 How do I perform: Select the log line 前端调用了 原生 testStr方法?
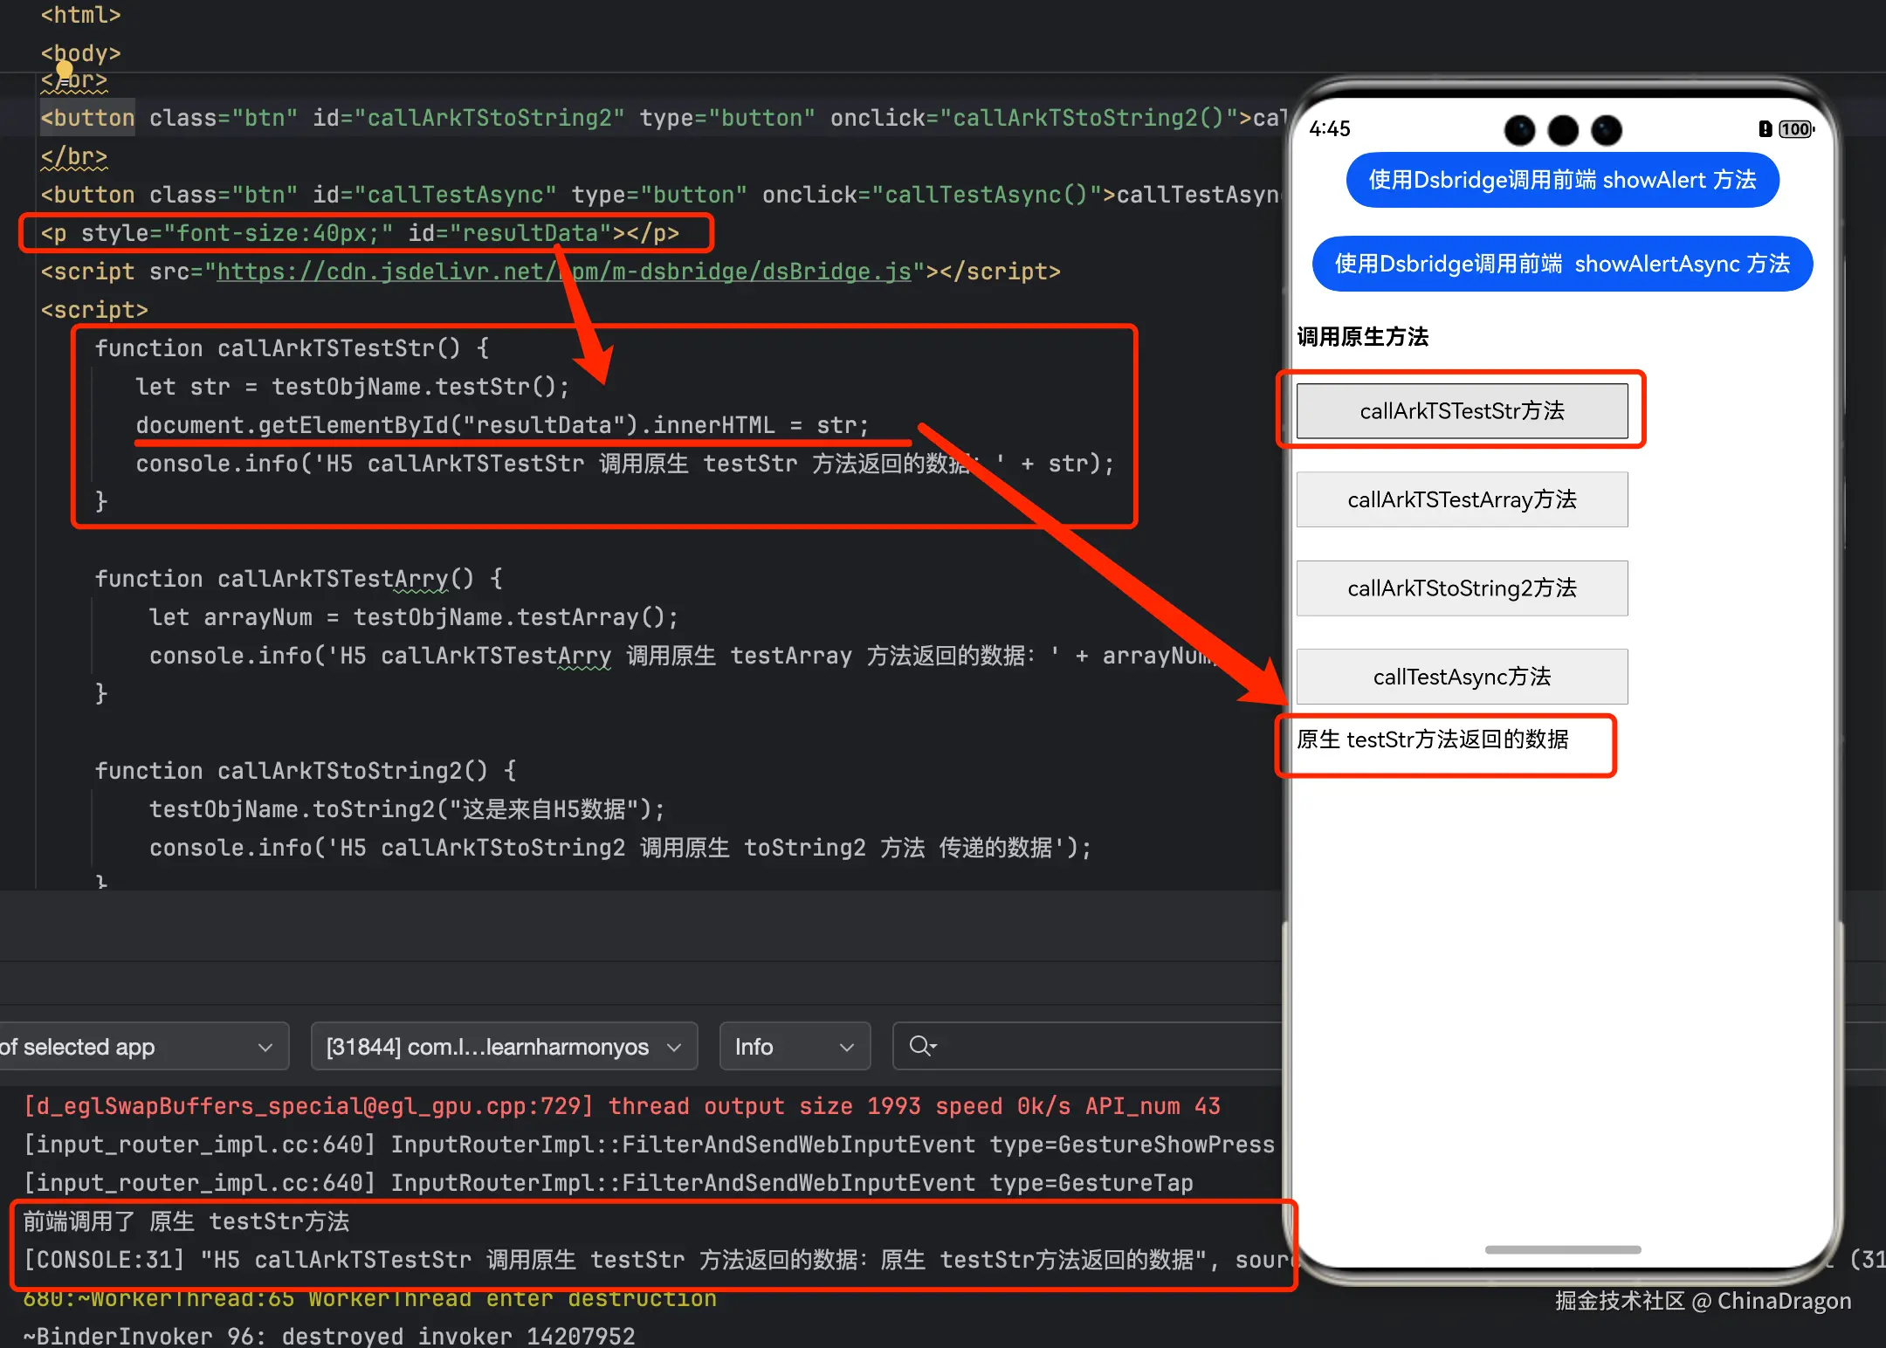[x=186, y=1221]
